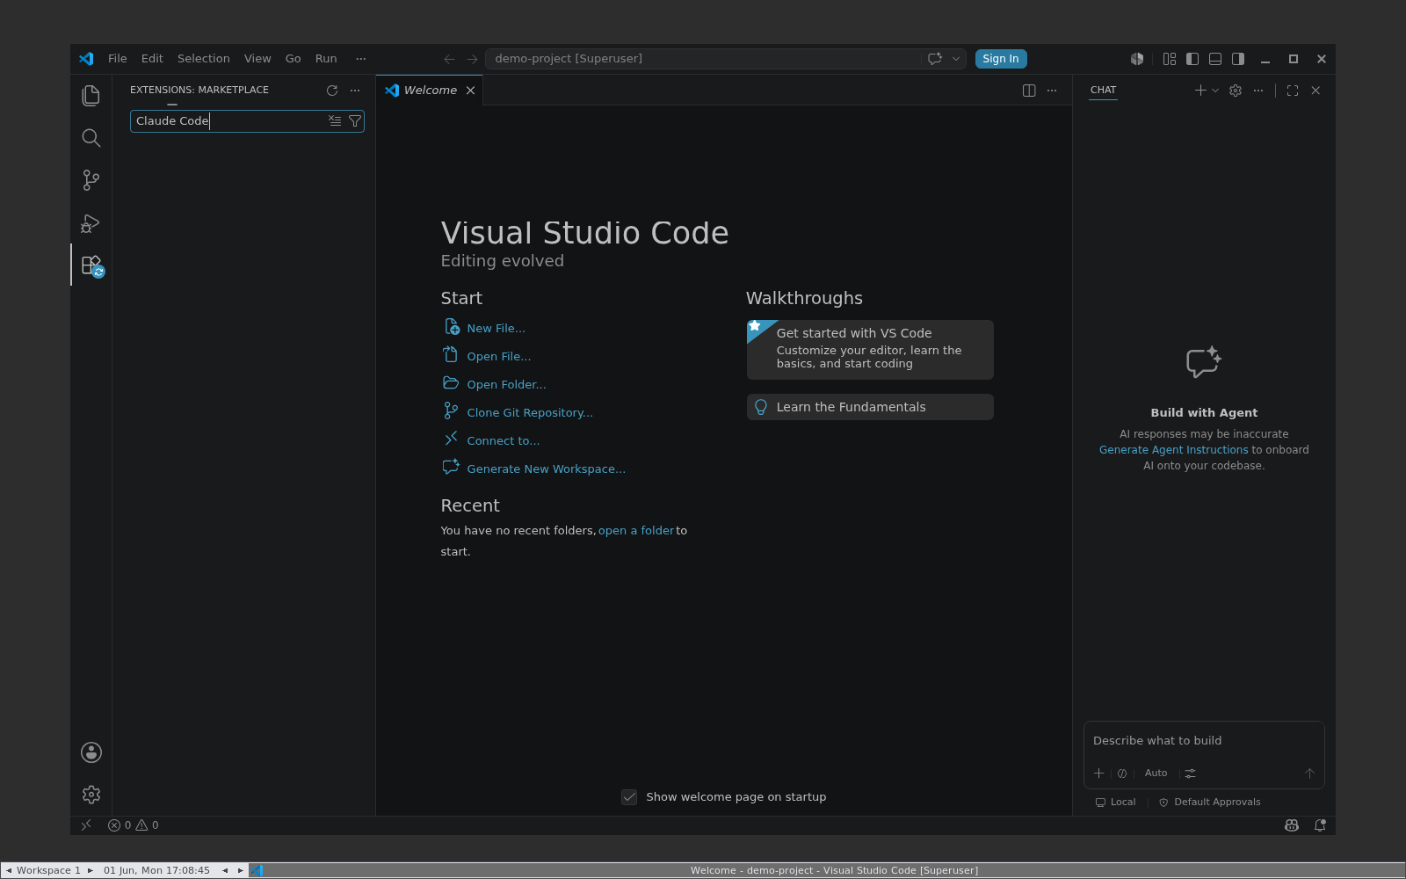Open the Default Approvals picker
Viewport: 1406px width, 879px height.
[1209, 803]
